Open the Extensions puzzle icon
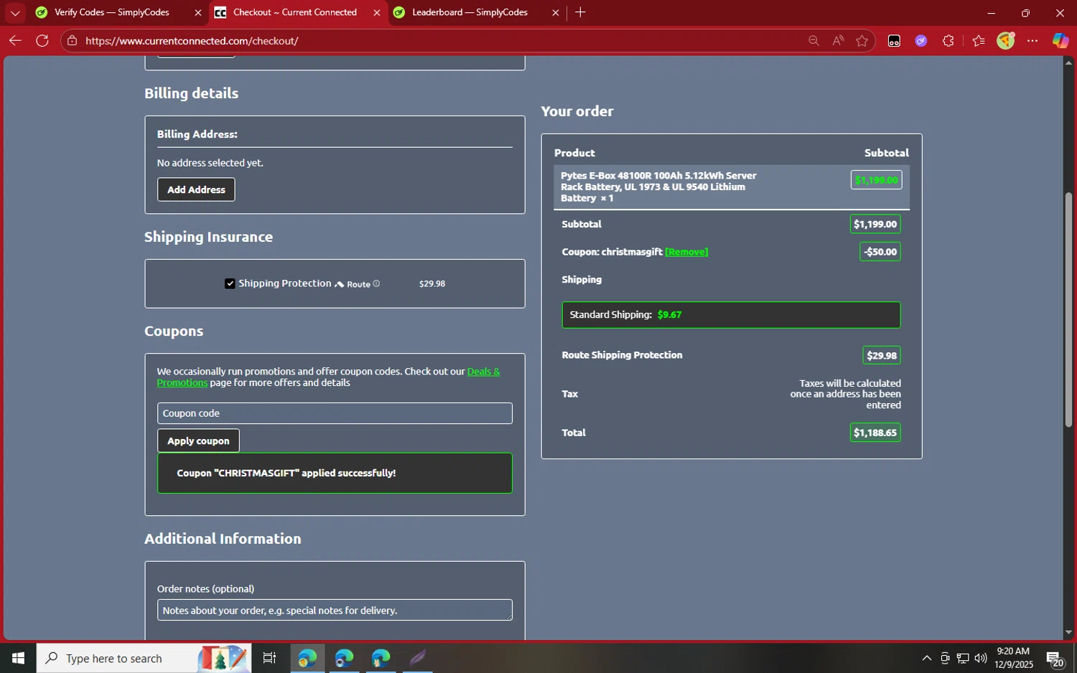The image size is (1077, 673). (948, 41)
